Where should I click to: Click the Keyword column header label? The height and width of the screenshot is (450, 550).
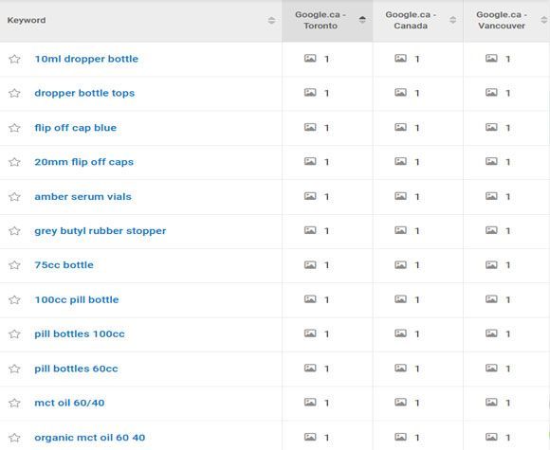tap(27, 20)
